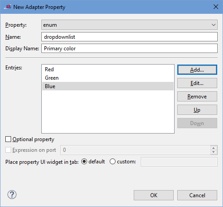
Task: Move selected entry Up
Action: (x=197, y=110)
